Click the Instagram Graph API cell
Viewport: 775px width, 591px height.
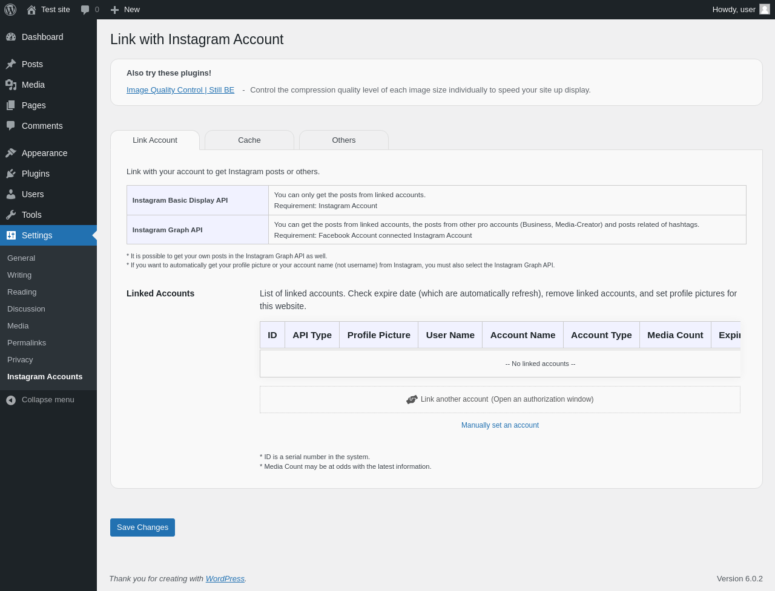coord(197,230)
